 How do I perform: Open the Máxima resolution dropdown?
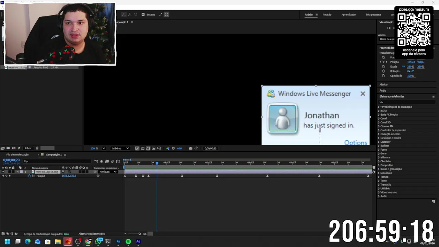pyautogui.click(x=120, y=148)
